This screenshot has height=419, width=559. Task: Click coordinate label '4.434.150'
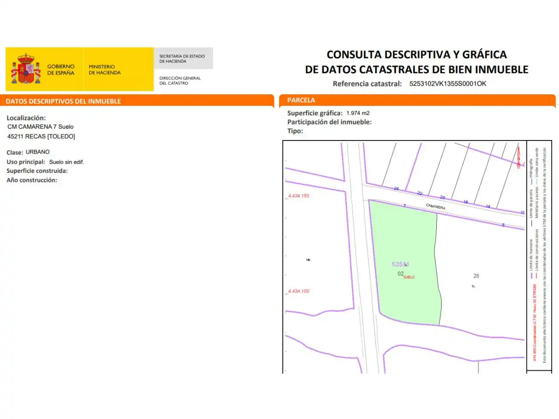[299, 196]
